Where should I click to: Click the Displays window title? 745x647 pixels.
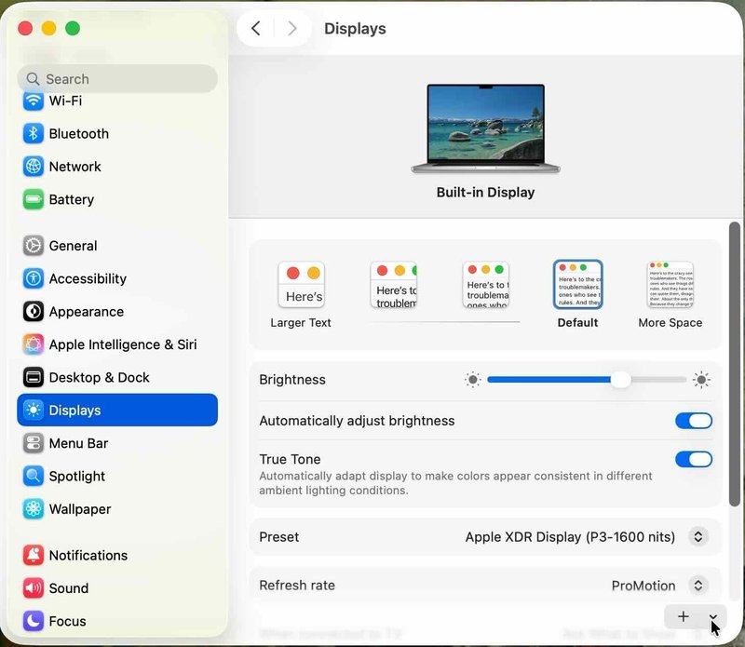tap(355, 29)
